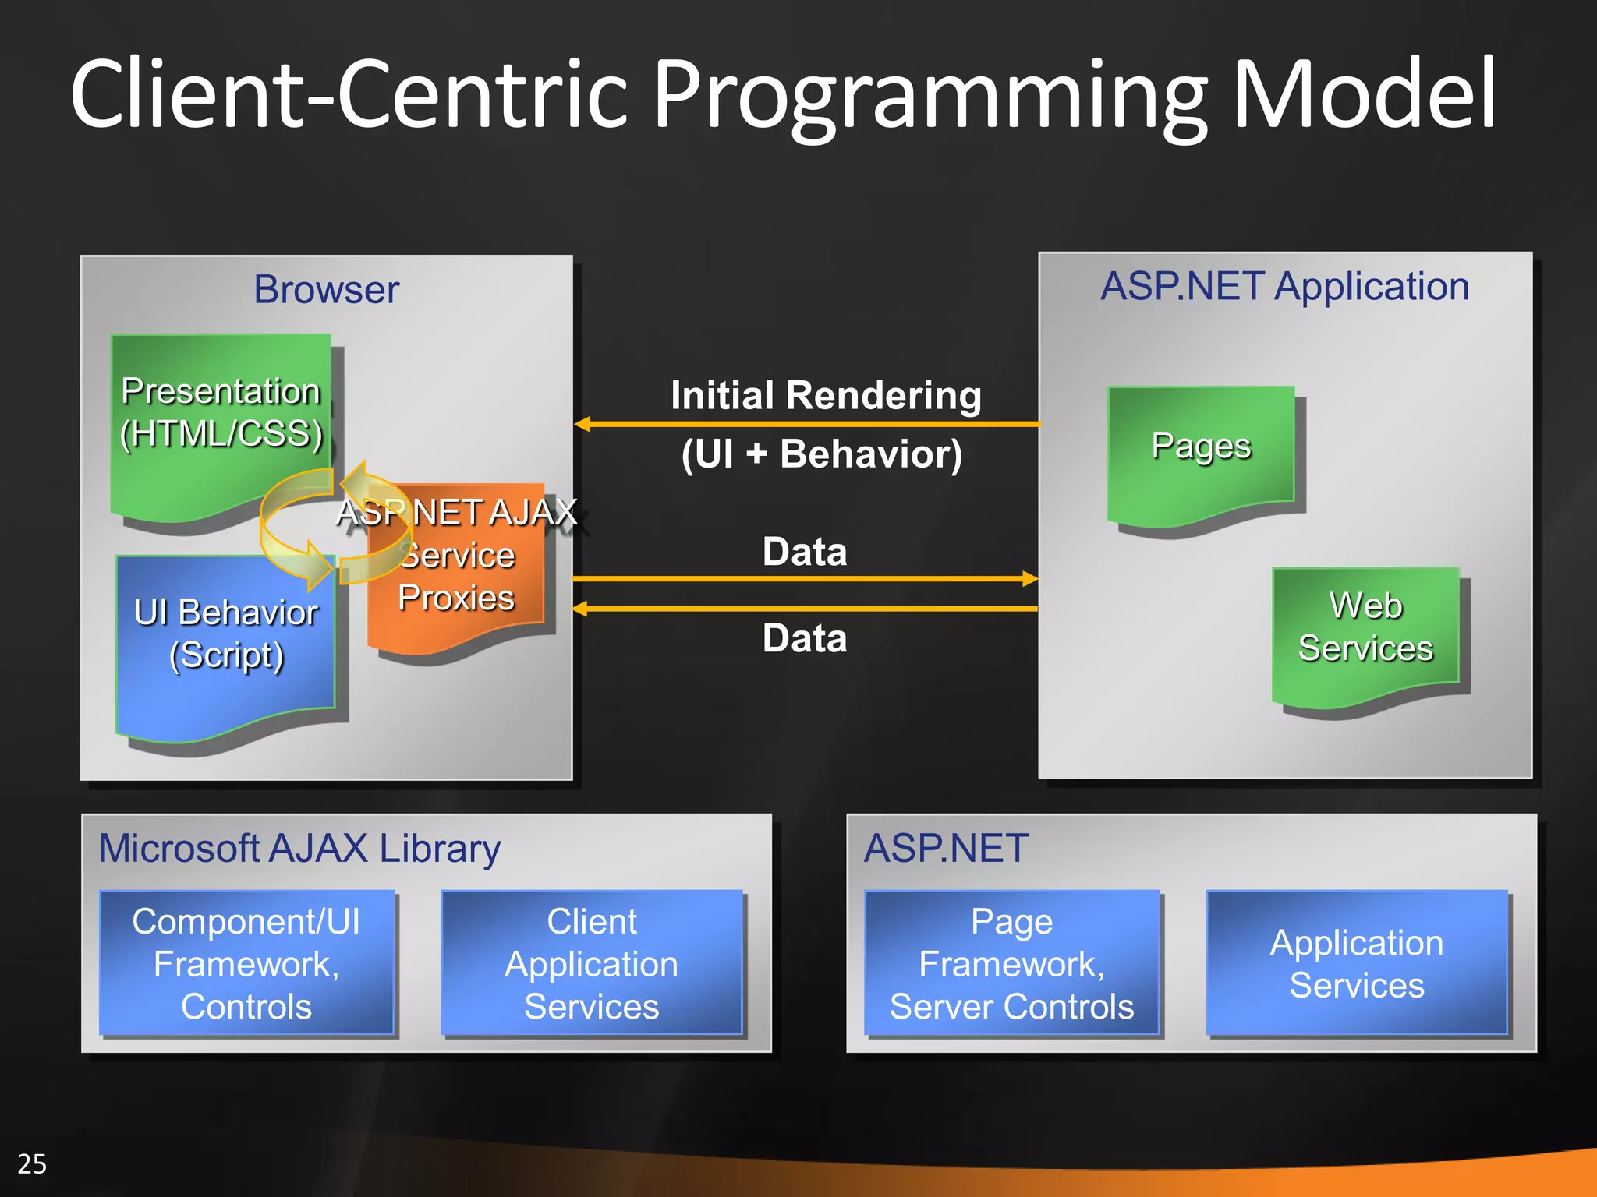The height and width of the screenshot is (1197, 1597).
Task: Select the Microsoft AJAX Library heading
Action: tap(299, 849)
